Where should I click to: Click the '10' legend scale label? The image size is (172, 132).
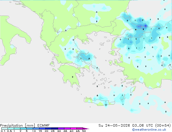34,131
